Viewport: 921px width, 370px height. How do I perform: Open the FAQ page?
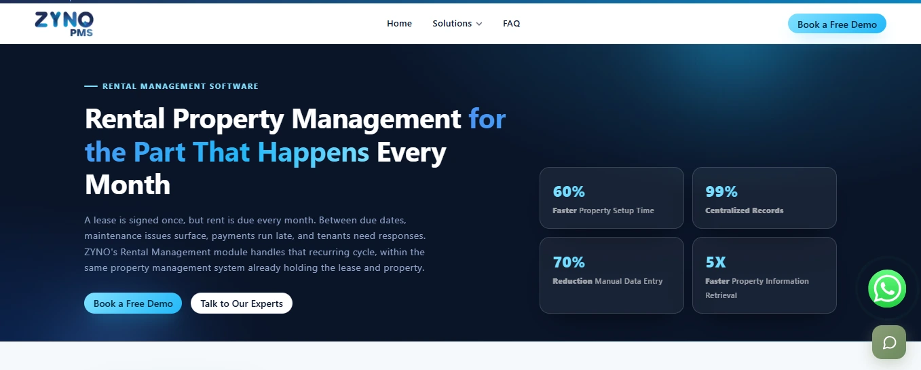pyautogui.click(x=511, y=24)
